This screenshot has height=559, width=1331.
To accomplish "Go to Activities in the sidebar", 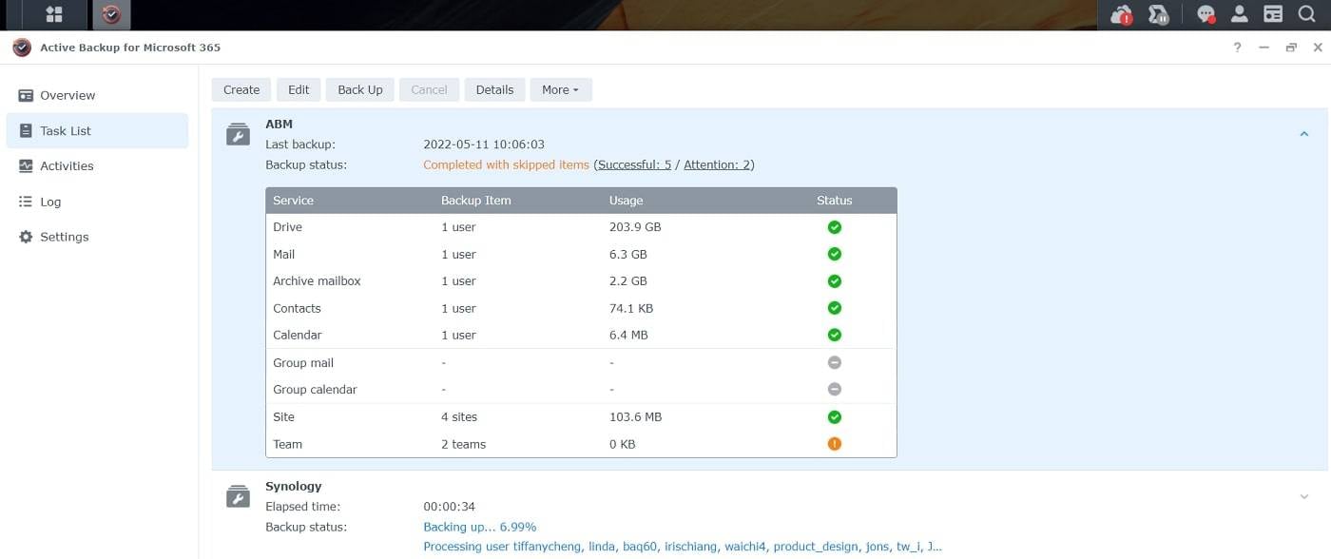I will click(97, 165).
